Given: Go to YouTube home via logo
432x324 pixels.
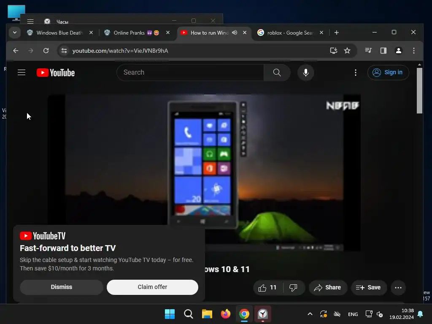Looking at the screenshot, I should (x=56, y=73).
